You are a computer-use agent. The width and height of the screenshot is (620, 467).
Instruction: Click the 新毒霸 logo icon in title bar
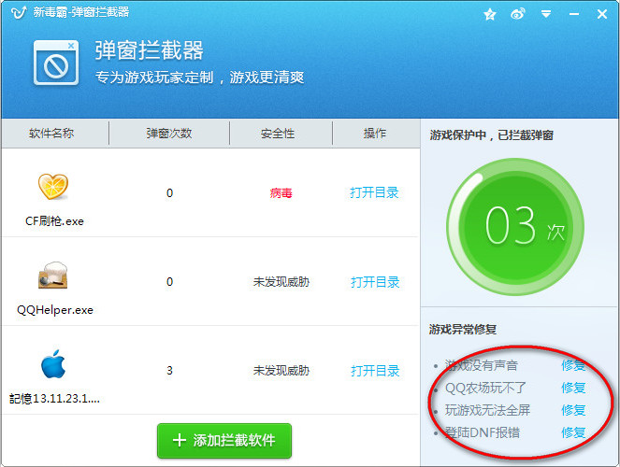(x=19, y=12)
